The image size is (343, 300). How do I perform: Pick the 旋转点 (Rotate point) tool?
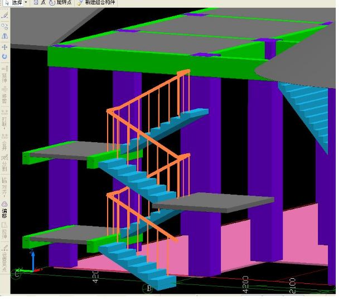(x=60, y=2)
